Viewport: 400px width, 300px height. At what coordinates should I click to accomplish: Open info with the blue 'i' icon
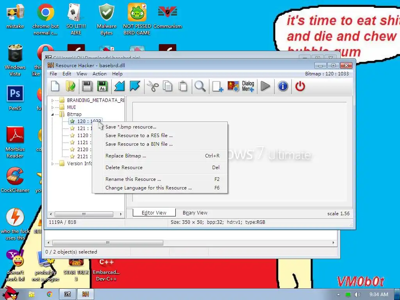283,86
